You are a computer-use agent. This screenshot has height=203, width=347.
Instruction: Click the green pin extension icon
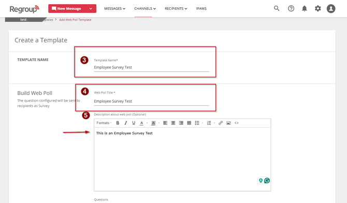(261, 180)
